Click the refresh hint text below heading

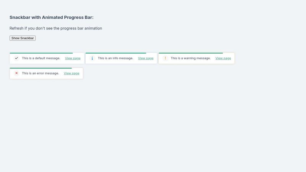click(x=56, y=28)
